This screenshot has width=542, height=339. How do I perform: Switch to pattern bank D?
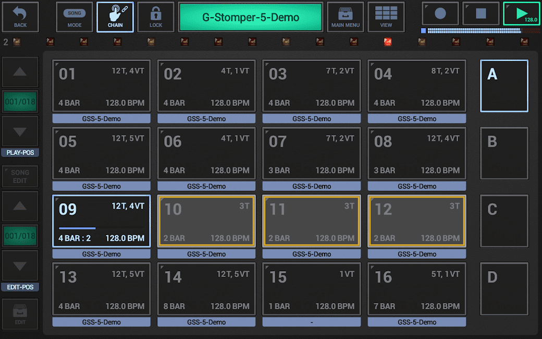coord(504,289)
